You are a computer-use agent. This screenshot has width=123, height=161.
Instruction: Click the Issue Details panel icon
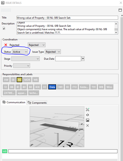(x=3, y=3)
